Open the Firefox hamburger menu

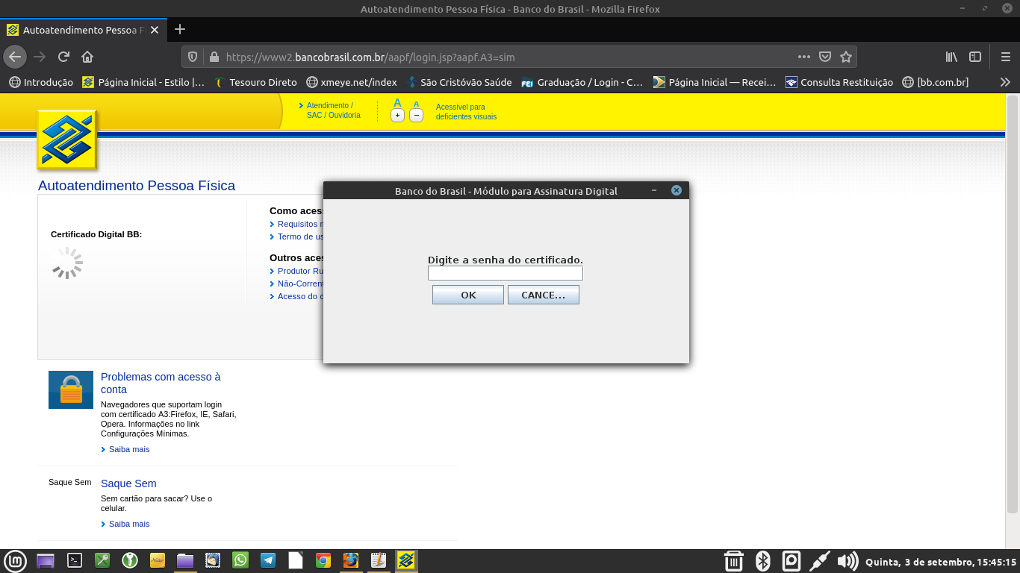1005,57
